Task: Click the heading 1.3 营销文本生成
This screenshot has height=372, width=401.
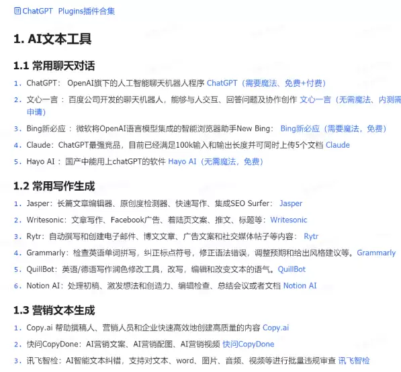Action: point(54,310)
